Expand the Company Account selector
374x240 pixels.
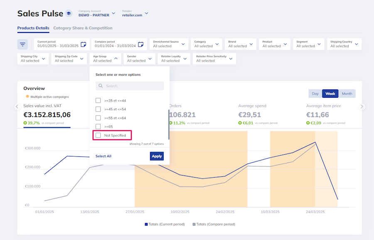point(113,14)
